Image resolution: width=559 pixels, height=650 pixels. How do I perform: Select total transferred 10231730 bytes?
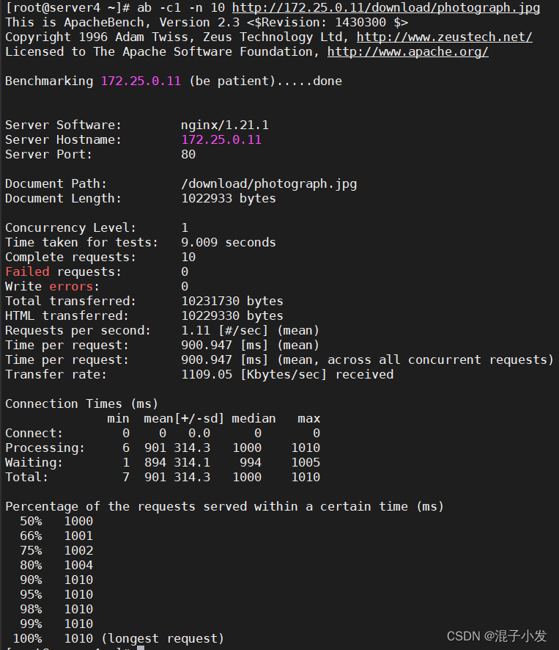tap(232, 302)
